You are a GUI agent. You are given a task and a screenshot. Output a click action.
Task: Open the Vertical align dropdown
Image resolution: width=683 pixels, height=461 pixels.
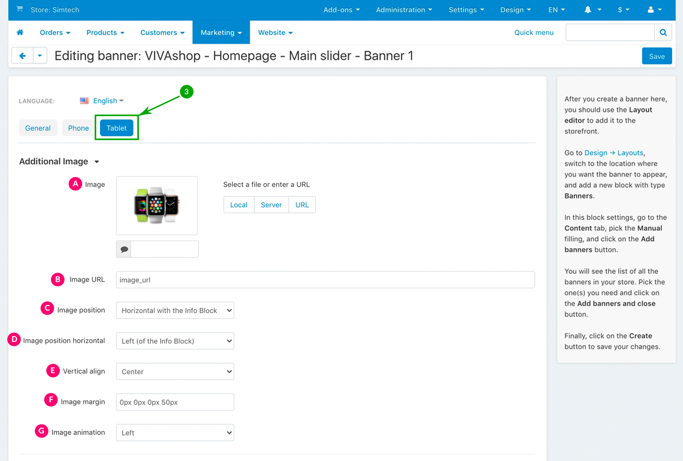tap(175, 372)
